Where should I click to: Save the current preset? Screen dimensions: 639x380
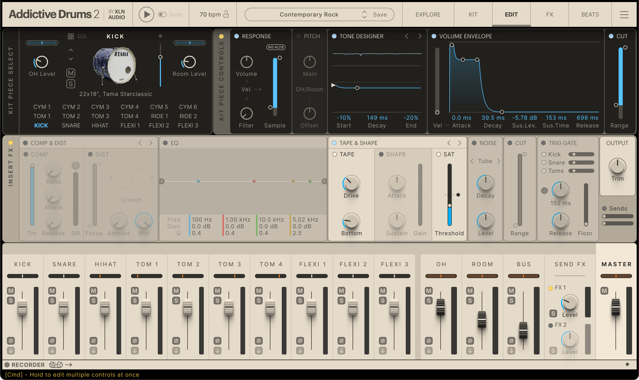pyautogui.click(x=380, y=15)
